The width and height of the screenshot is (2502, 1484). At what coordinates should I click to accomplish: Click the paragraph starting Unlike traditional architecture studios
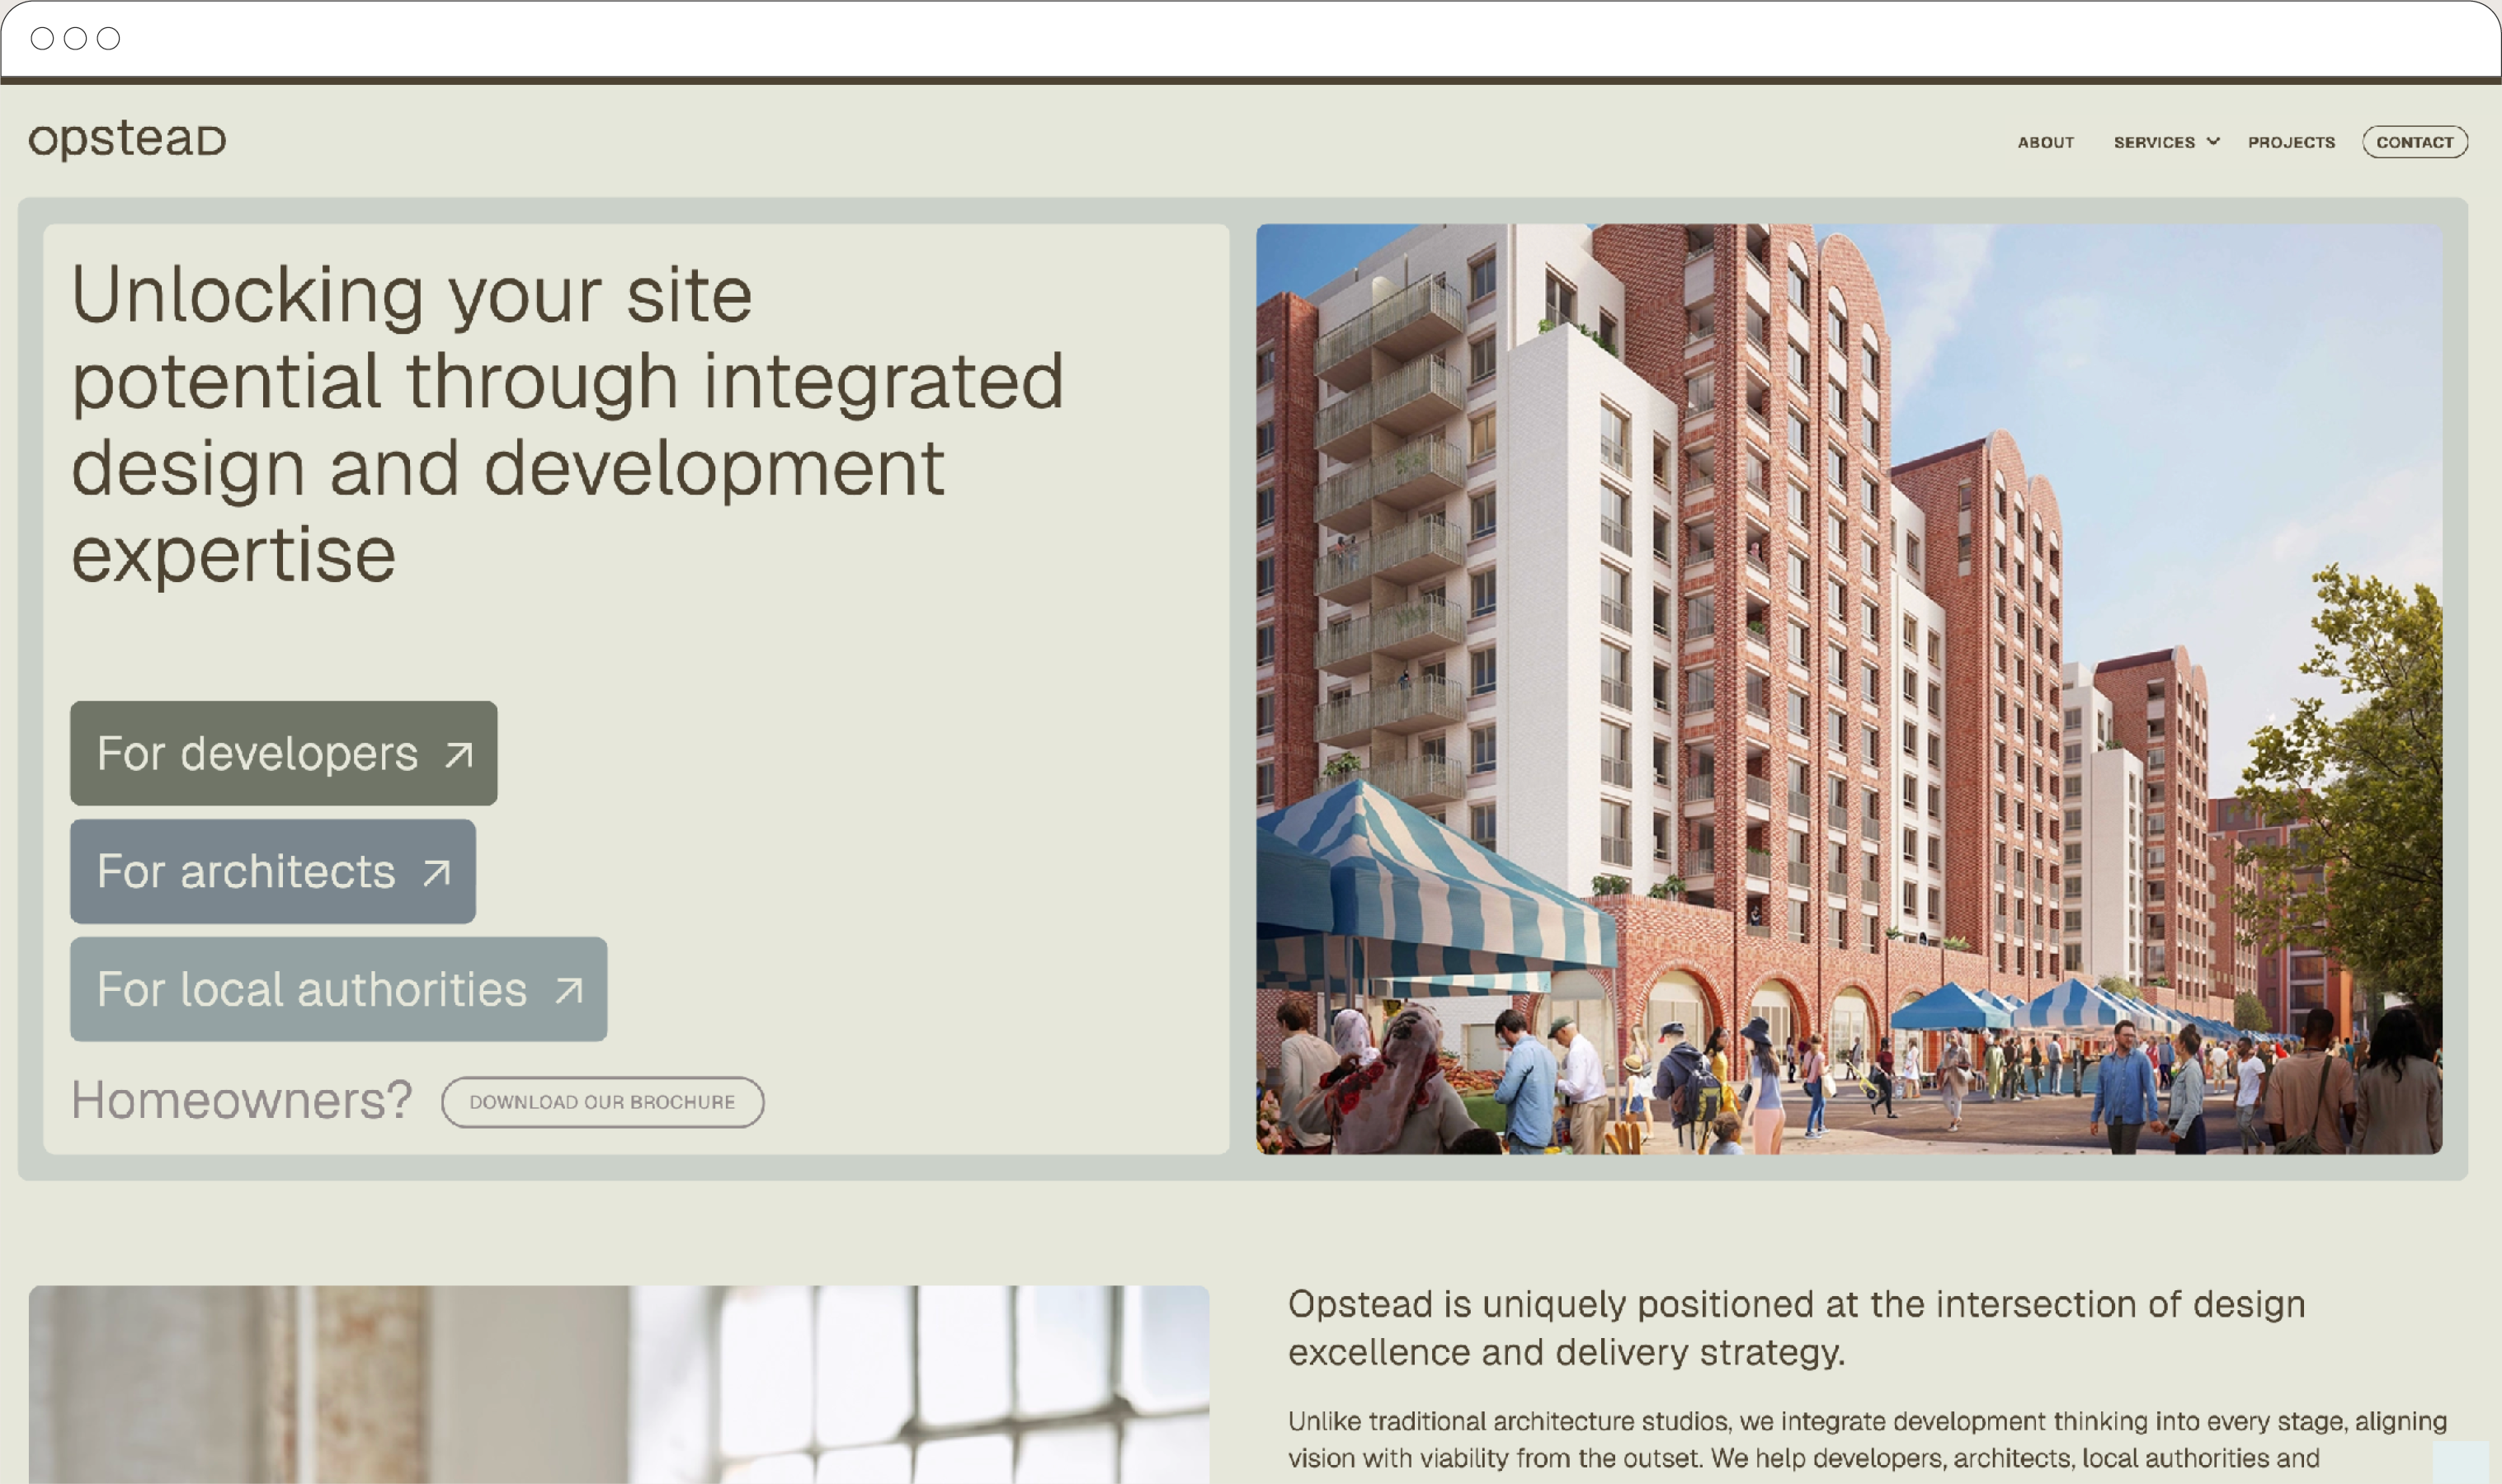point(1867,1440)
